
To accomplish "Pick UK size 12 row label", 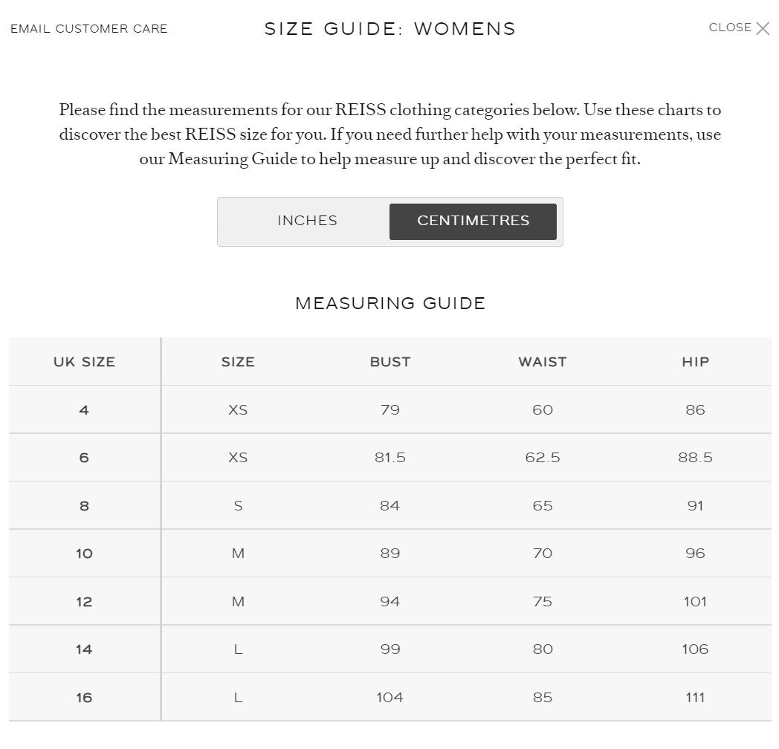I will click(x=84, y=602).
